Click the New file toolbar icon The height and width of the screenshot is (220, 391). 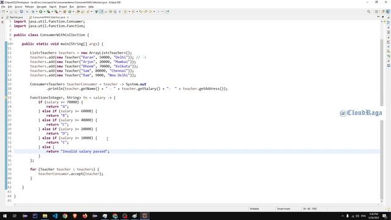tap(4, 12)
